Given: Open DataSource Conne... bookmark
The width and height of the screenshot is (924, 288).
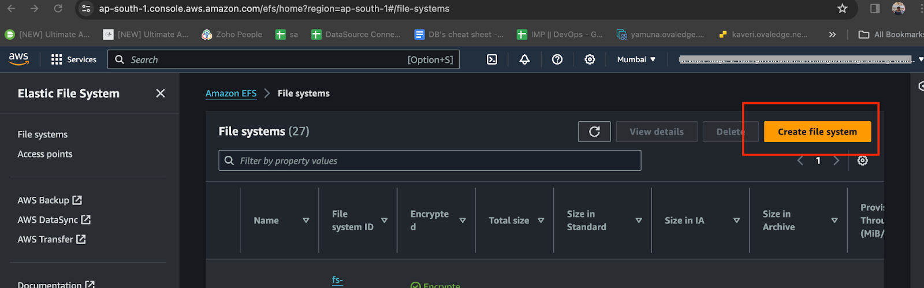Looking at the screenshot, I should click(x=356, y=35).
